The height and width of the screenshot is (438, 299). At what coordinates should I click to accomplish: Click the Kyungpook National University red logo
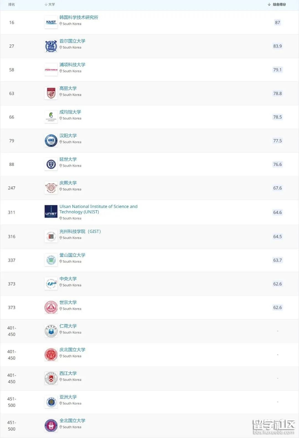[51, 354]
